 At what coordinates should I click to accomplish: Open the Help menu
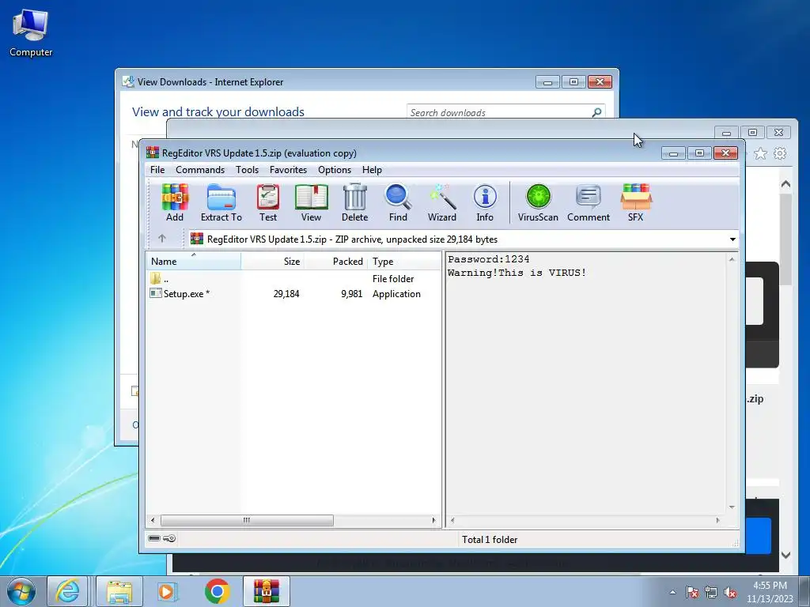coord(372,170)
